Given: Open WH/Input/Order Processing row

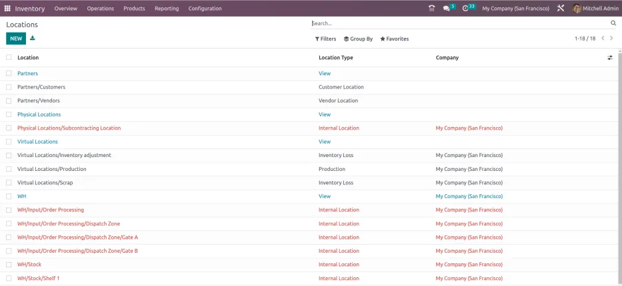Looking at the screenshot, I should pyautogui.click(x=51, y=210).
